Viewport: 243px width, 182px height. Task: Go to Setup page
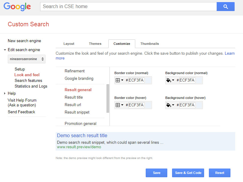(20, 69)
